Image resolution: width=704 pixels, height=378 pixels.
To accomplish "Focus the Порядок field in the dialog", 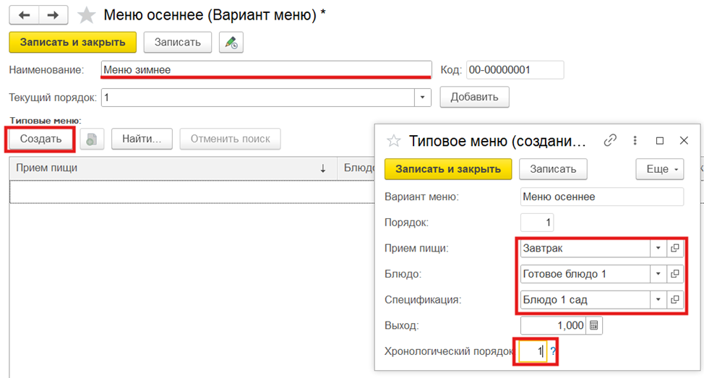I will click(x=537, y=223).
